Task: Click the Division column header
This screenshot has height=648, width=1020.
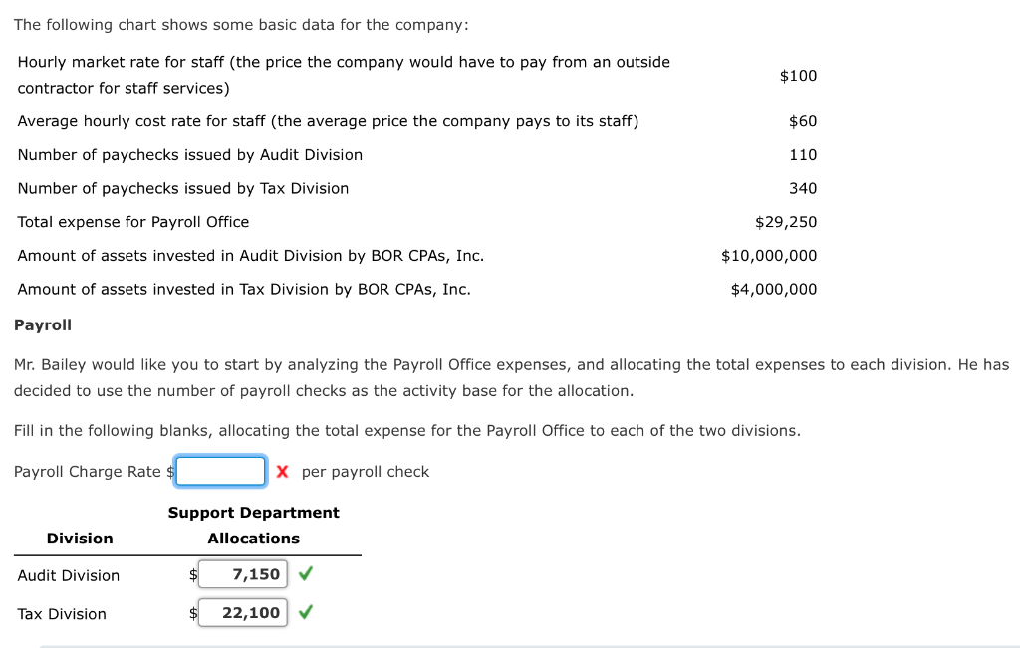Action: point(80,539)
